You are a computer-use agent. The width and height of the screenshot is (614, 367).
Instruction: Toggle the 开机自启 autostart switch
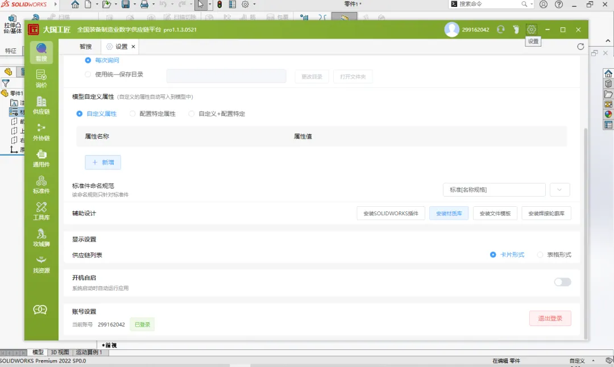point(562,282)
